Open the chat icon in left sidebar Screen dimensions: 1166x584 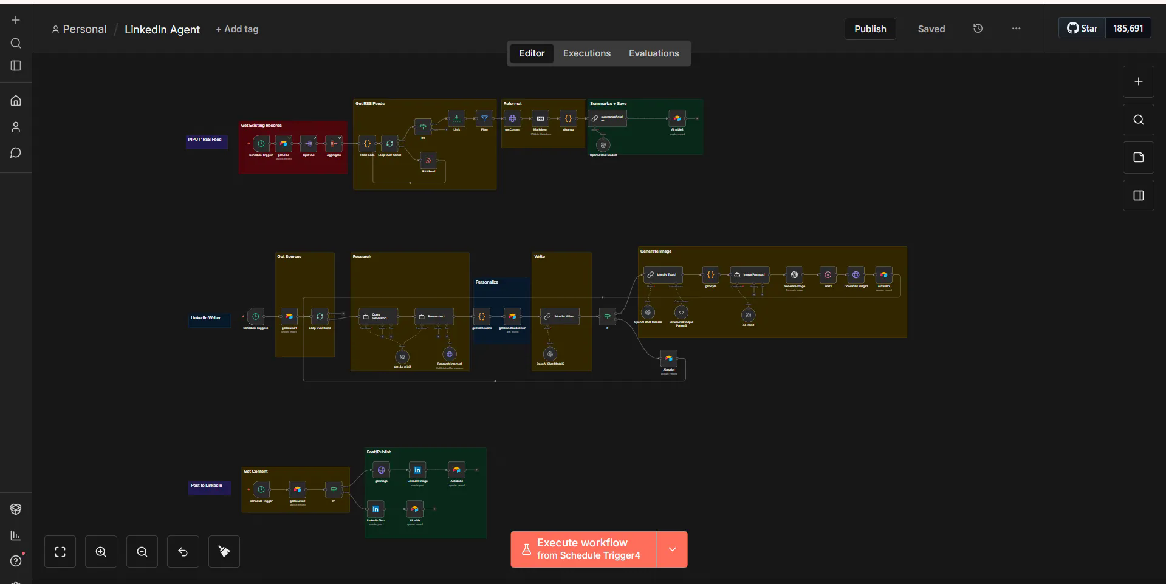(x=16, y=153)
